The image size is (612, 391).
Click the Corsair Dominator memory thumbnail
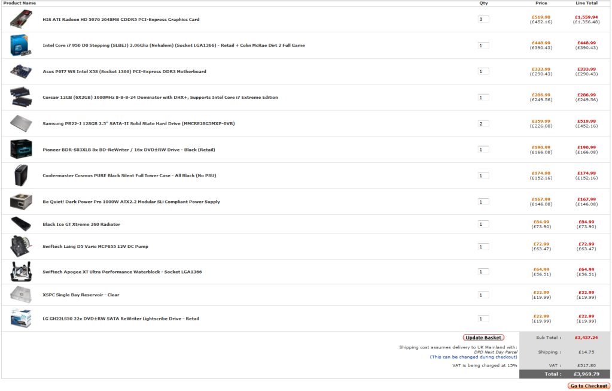[x=21, y=97]
